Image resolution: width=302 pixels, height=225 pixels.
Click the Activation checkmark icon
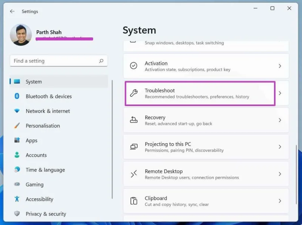point(134,66)
